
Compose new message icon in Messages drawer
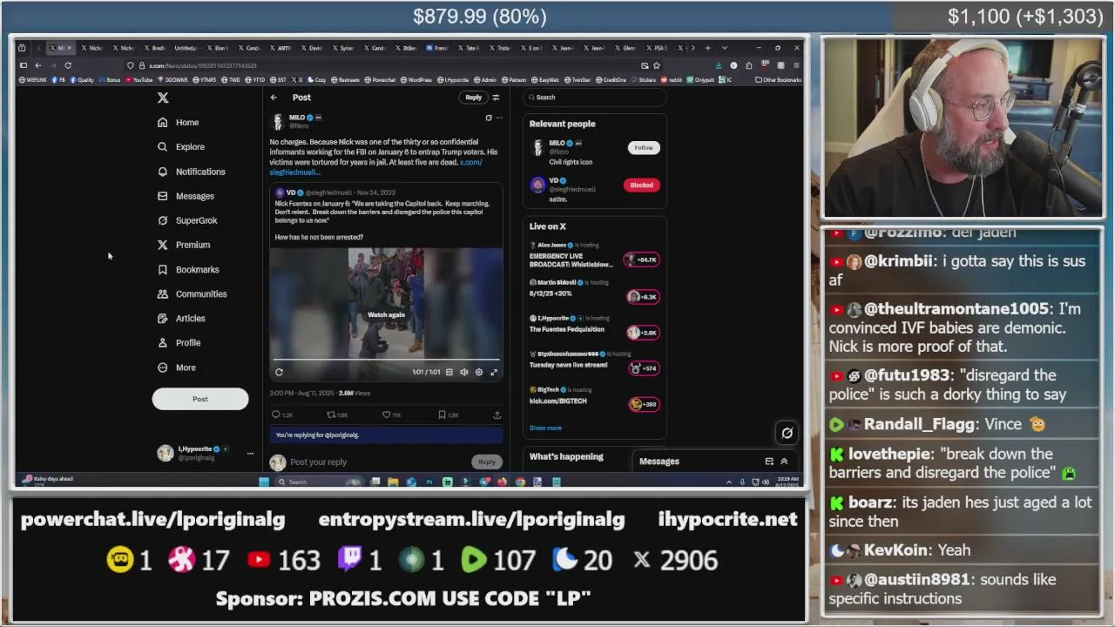(769, 462)
